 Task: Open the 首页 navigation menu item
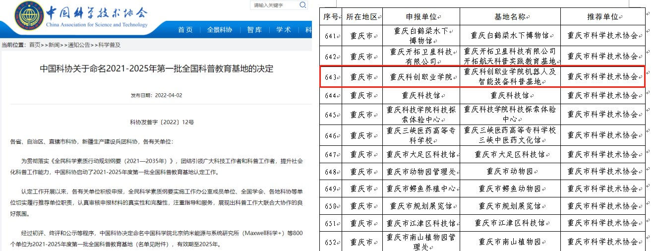[x=185, y=30]
